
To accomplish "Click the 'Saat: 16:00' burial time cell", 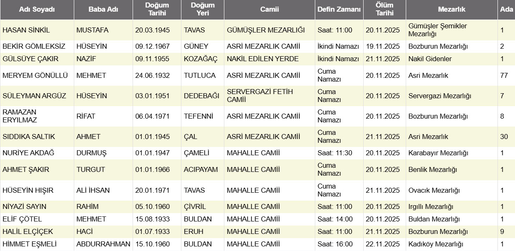I will point(335,244).
